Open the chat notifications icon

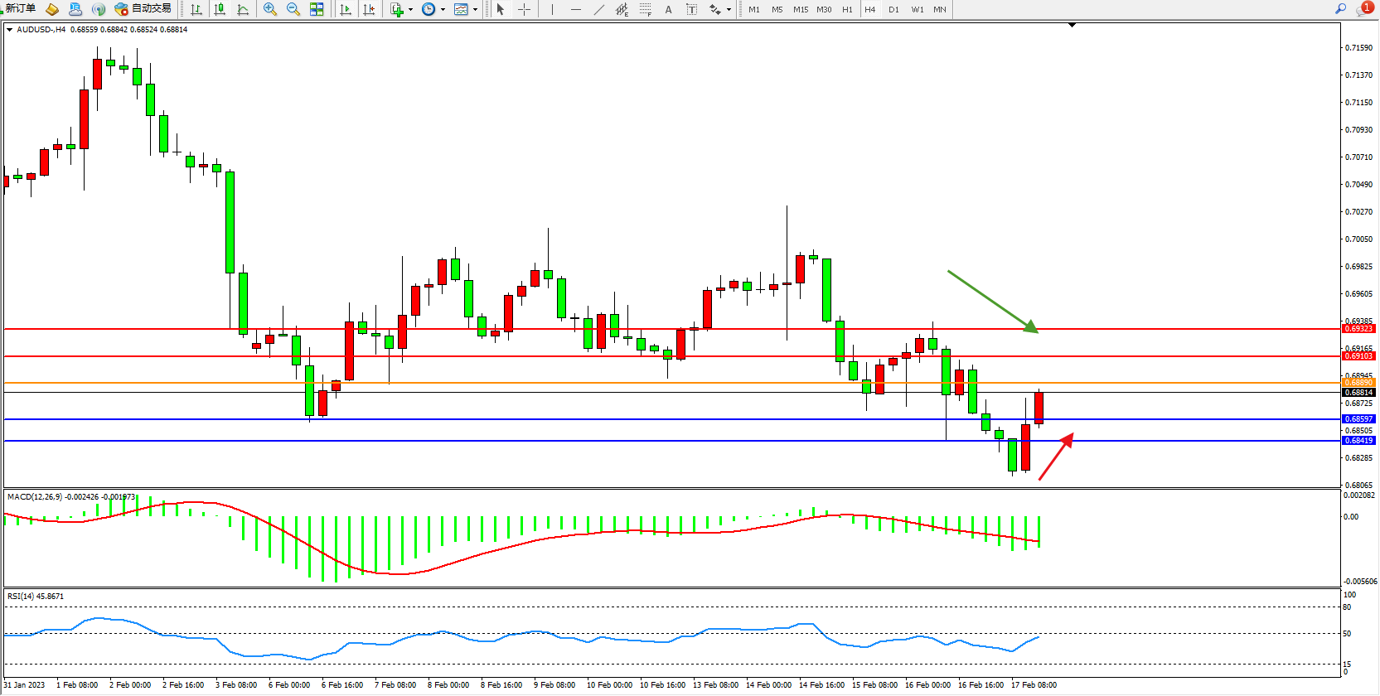(1363, 8)
